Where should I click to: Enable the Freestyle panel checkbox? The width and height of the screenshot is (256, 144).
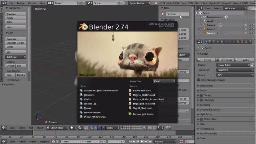201,100
